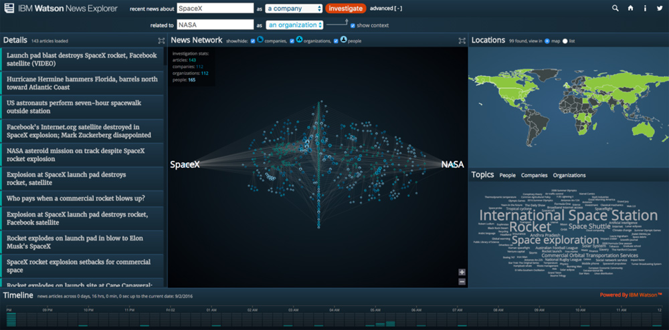The width and height of the screenshot is (669, 330).
Task: Open the 'an organization' type dropdown
Action: click(294, 25)
